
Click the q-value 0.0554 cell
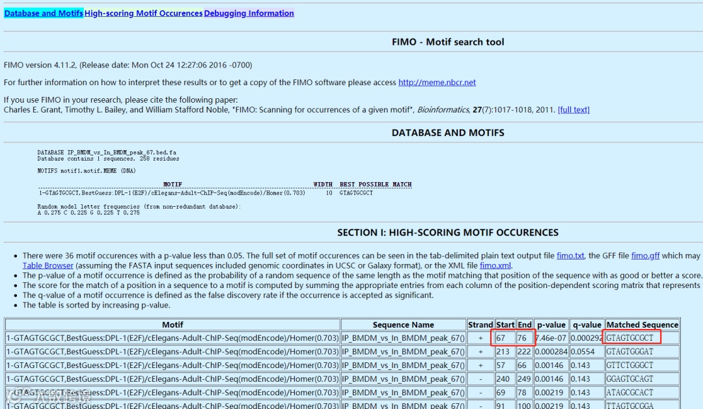click(587, 352)
